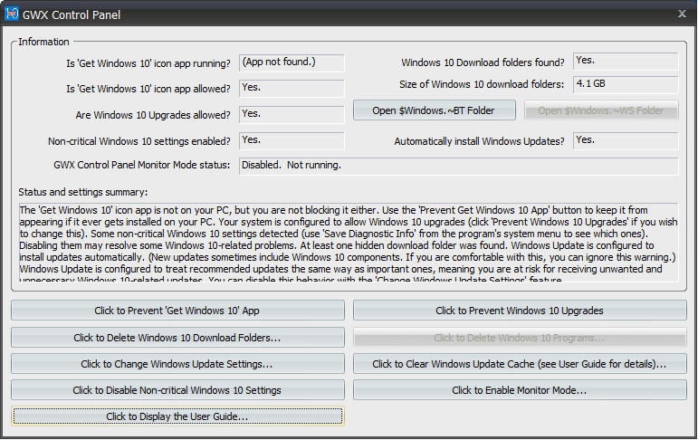Click the Automatically install Windows Updates Yes field
Image resolution: width=698 pixels, height=440 pixels.
626,140
